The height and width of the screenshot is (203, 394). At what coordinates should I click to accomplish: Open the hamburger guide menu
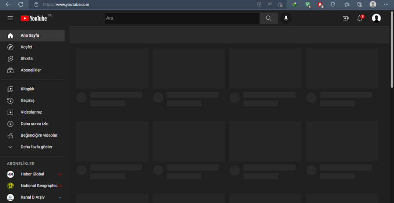[11, 18]
